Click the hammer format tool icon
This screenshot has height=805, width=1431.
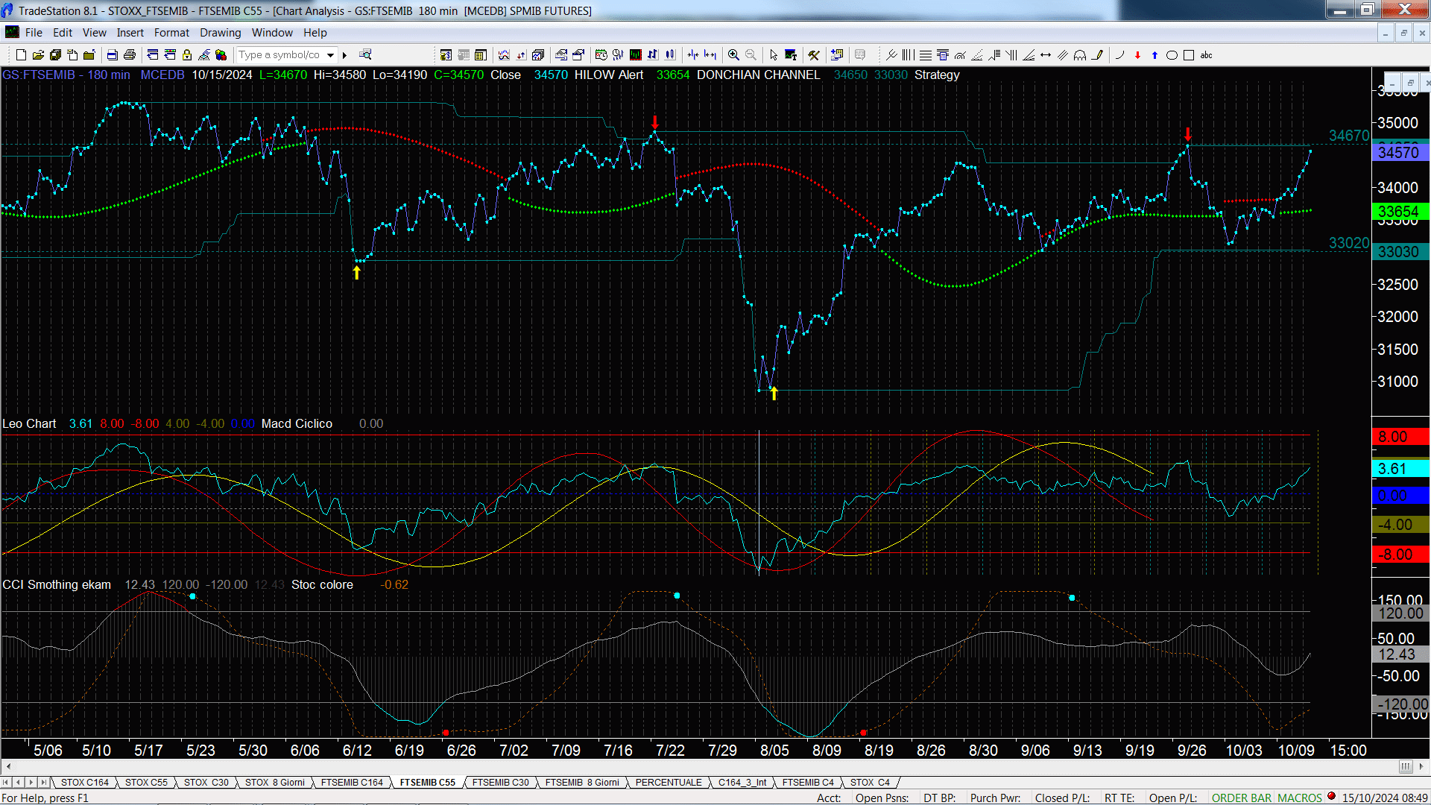click(813, 54)
